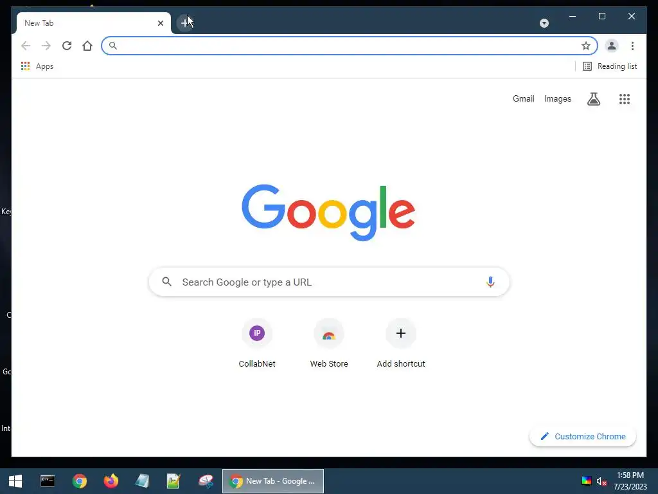Open the green chart editor taskbar app
This screenshot has width=658, height=494.
point(173,481)
